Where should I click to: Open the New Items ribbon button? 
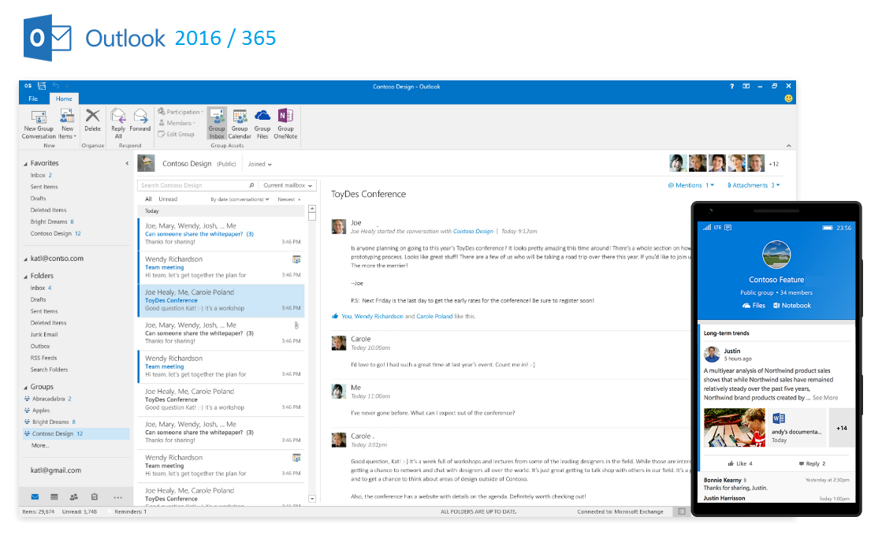[x=68, y=124]
